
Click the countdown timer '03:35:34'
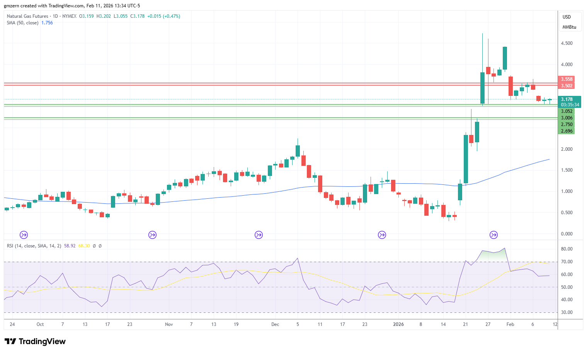pyautogui.click(x=570, y=105)
